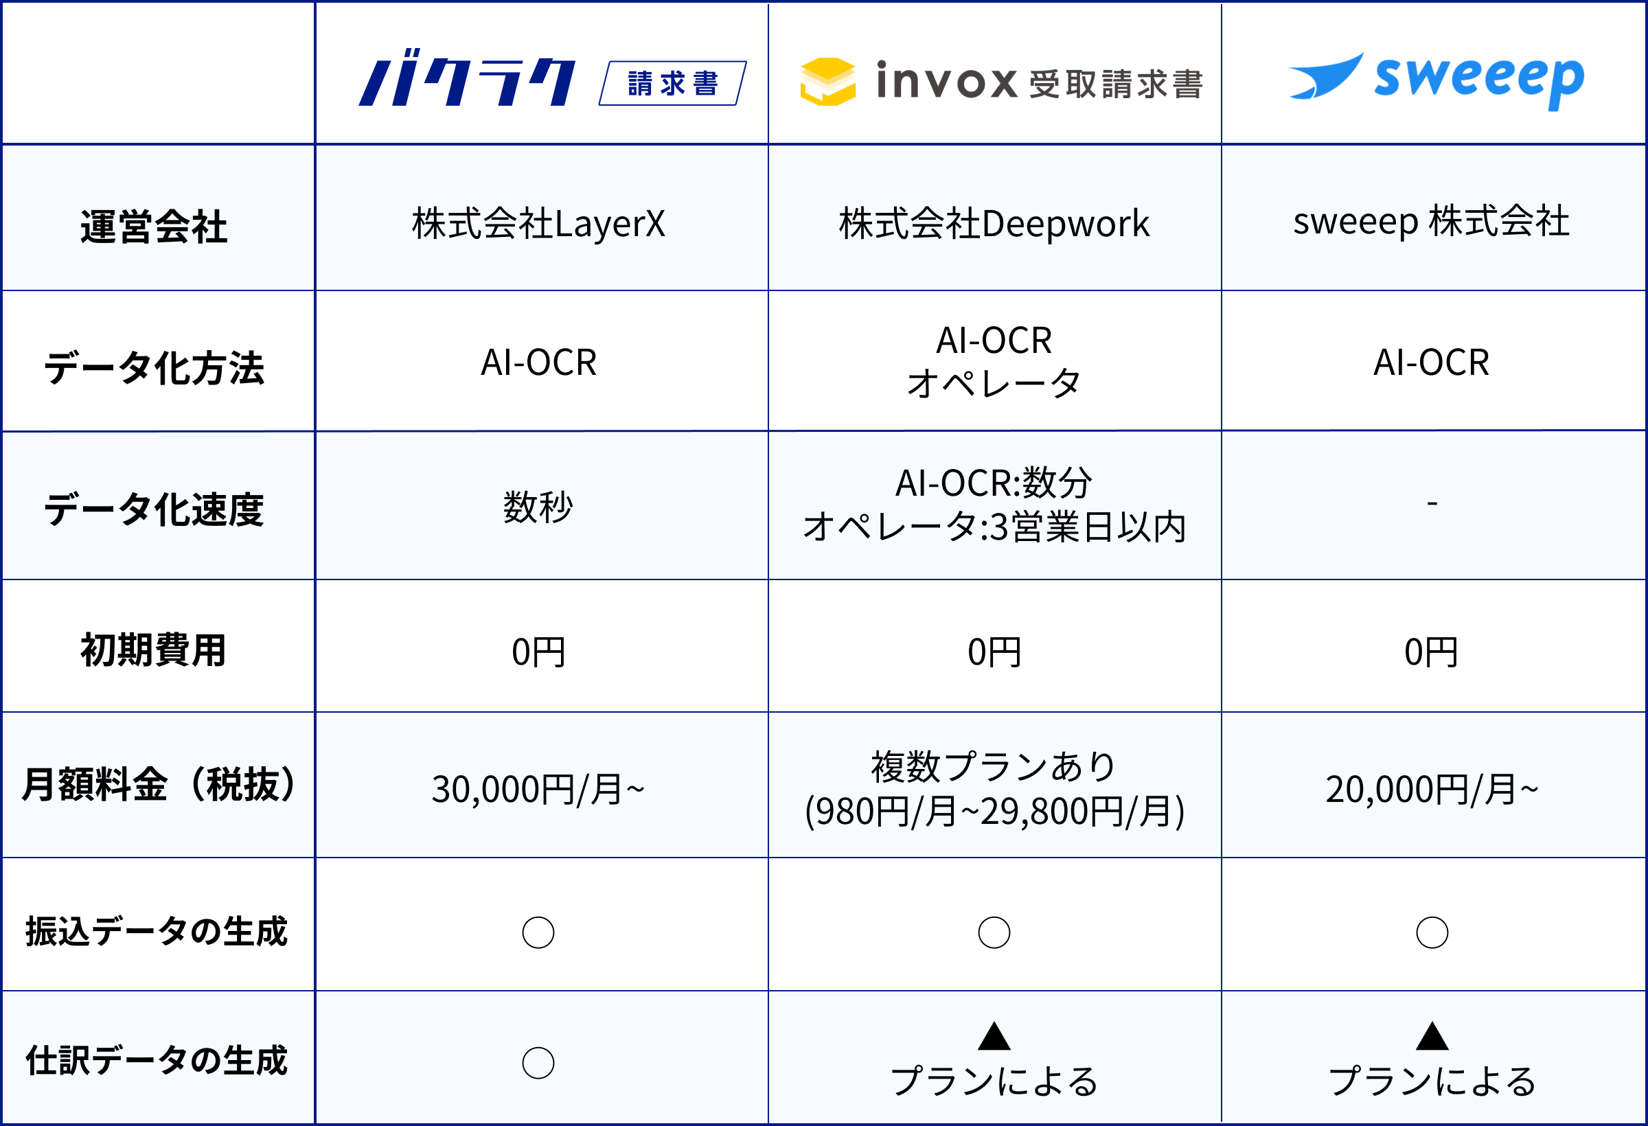Click the 20,000円/月~ price cell
Viewport: 1648px width, 1126px height.
pos(1433,785)
